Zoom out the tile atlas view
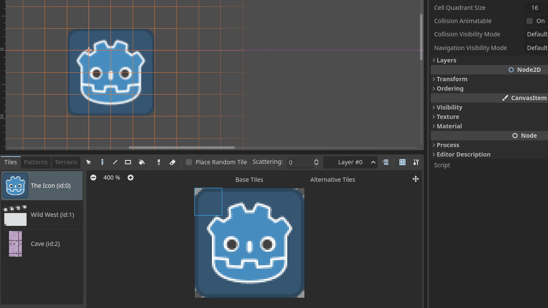The height and width of the screenshot is (308, 548). click(93, 178)
